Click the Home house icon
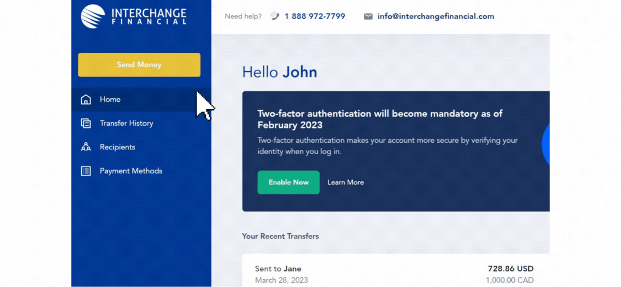Screen dimensions: 621x287 pyautogui.click(x=86, y=100)
